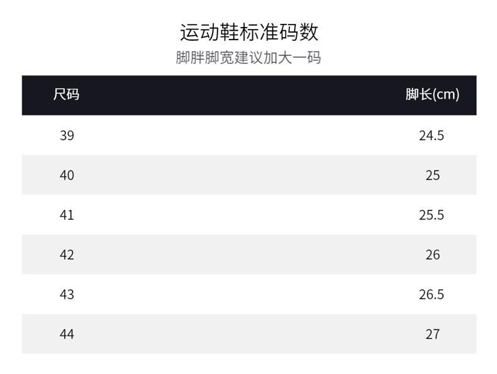The height and width of the screenshot is (374, 497).
Task: Select the 27 foot length cell
Action: 432,334
